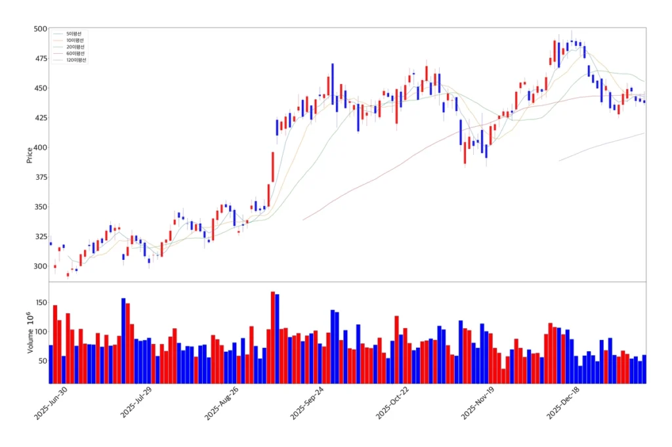Screen dimensions: 672x447
Task: Click the Price axis title
Action: 30,155
